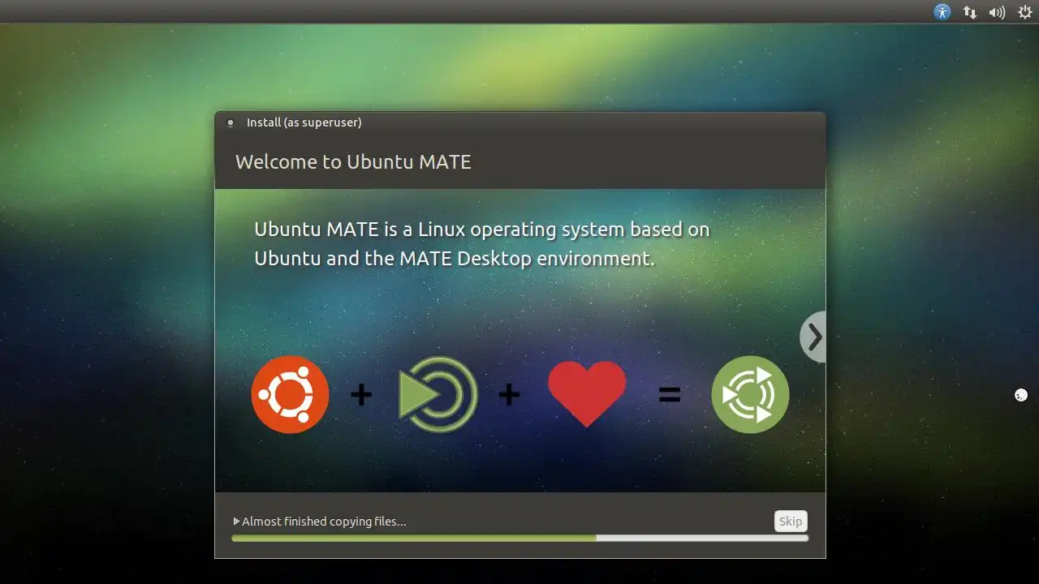Click the orange Ubuntu logo
The width and height of the screenshot is (1039, 584).
point(290,394)
